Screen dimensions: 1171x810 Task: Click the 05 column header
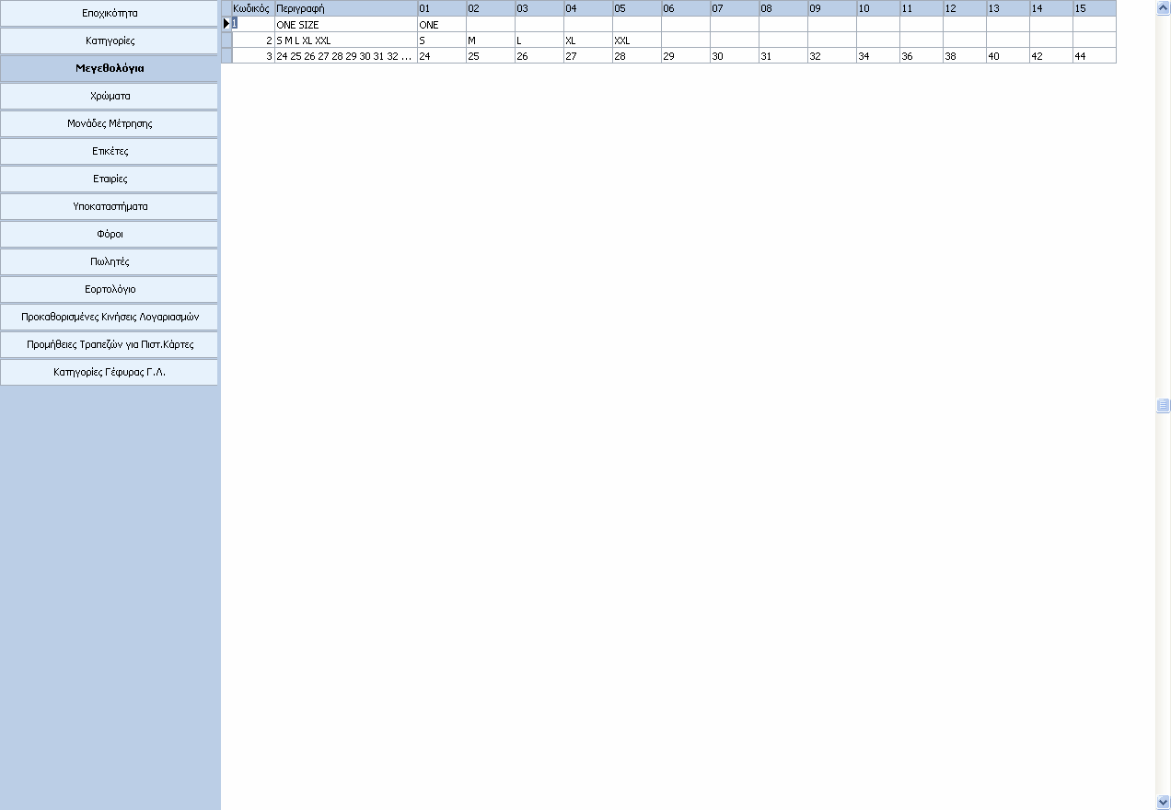click(636, 8)
